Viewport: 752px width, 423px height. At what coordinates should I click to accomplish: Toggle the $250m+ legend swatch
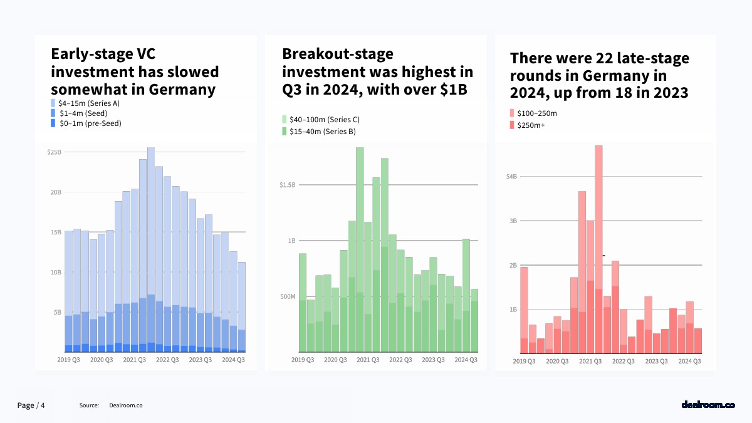512,125
